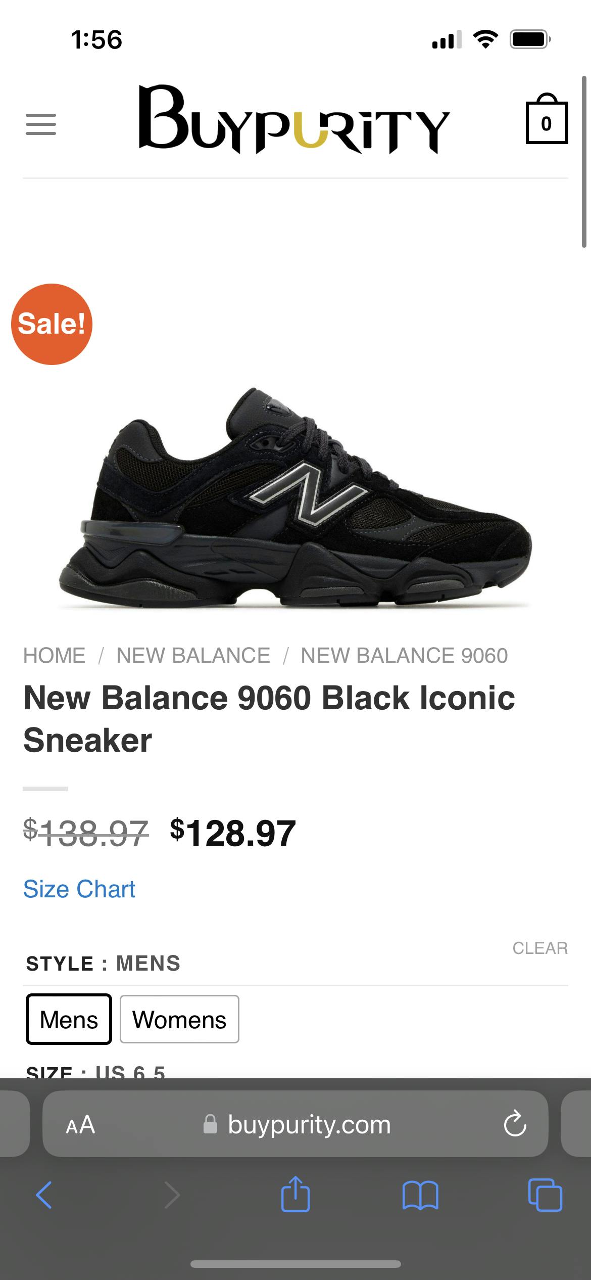Select the Mens style option
591x1280 pixels.
(69, 1020)
